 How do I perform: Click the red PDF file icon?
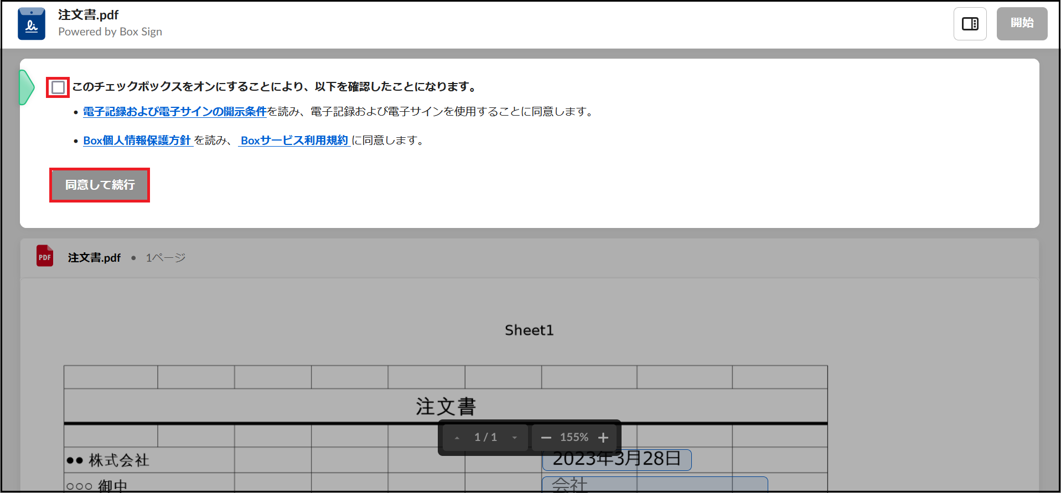click(x=45, y=256)
